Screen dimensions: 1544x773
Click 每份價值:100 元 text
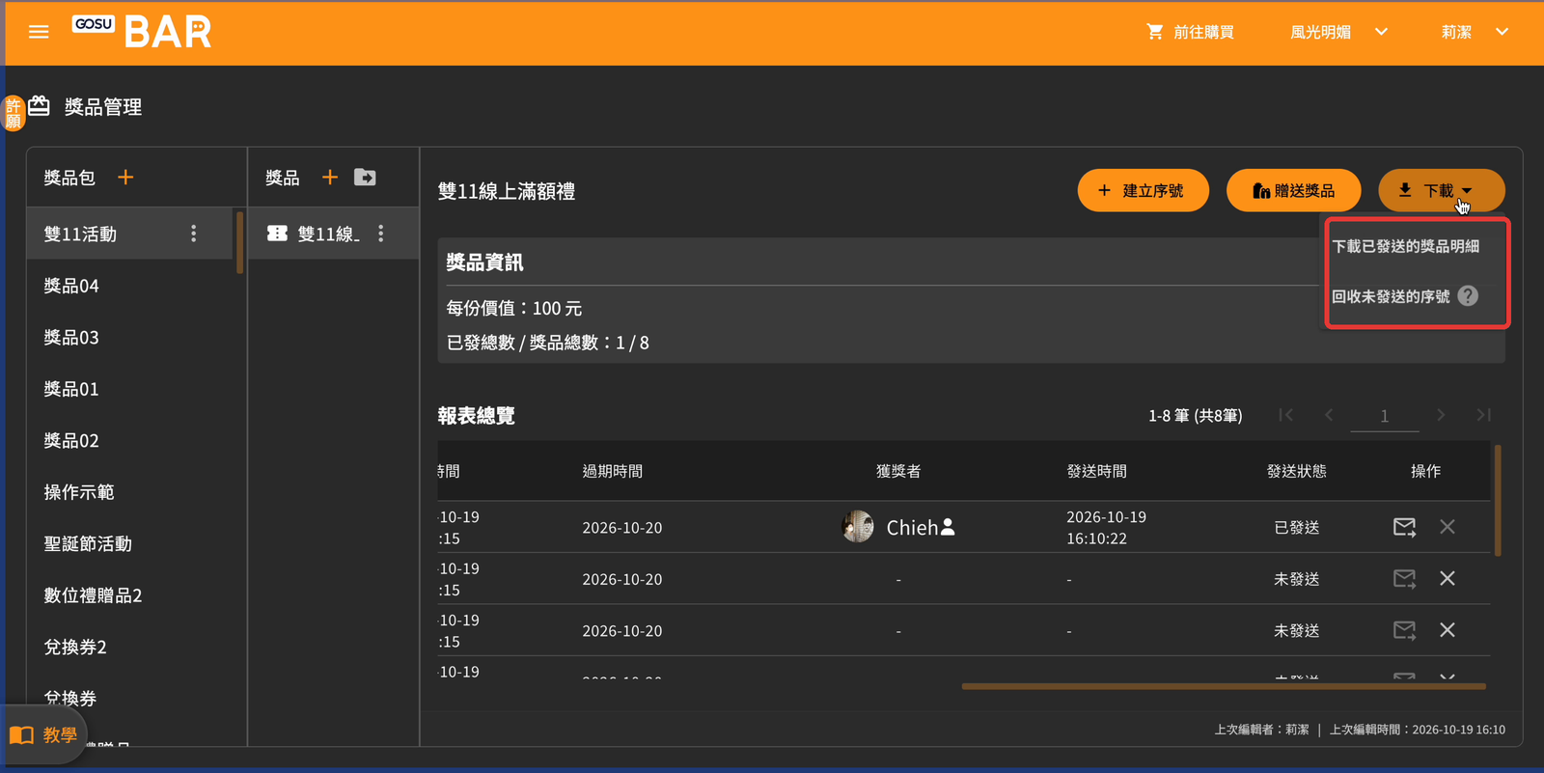point(514,308)
